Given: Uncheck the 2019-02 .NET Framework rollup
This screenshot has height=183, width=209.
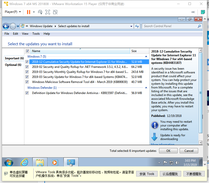Looking at the screenshot, I should click(27, 67).
